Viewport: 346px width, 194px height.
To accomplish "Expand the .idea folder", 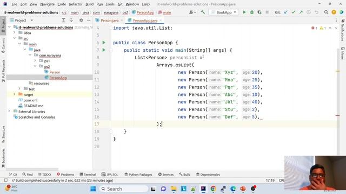I will (15, 33).
